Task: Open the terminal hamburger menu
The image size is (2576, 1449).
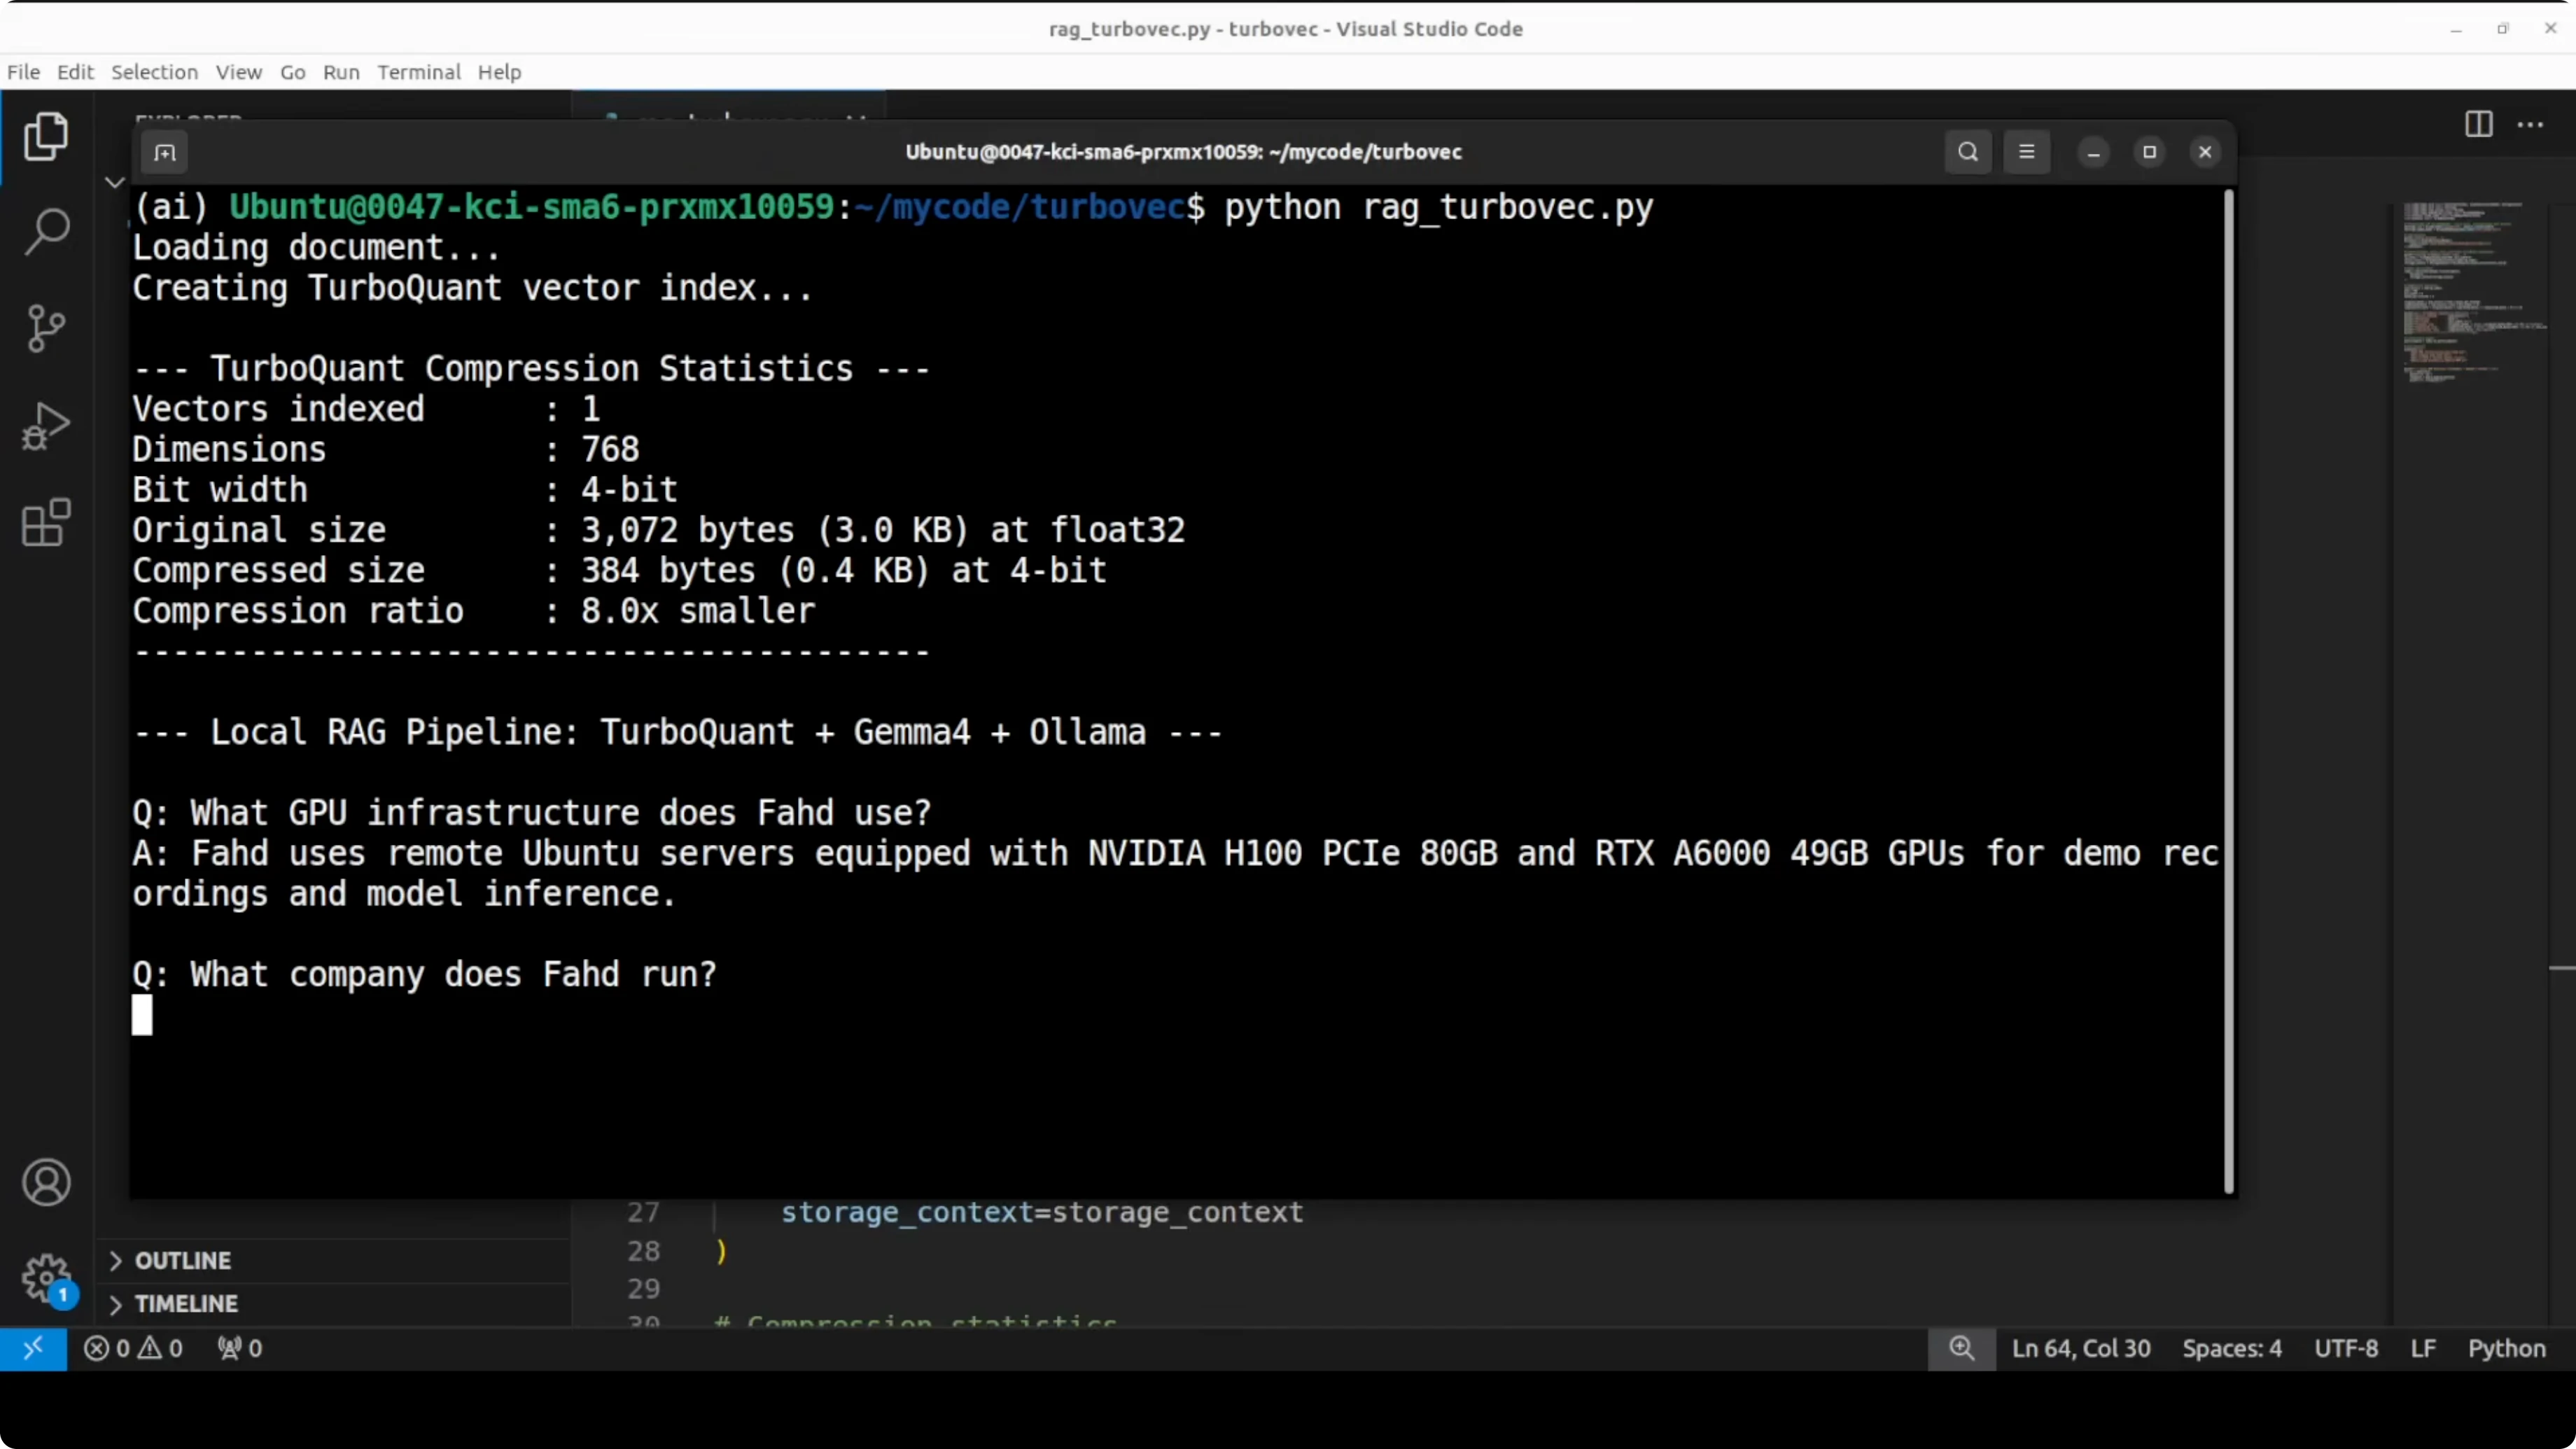Action: [x=2026, y=152]
